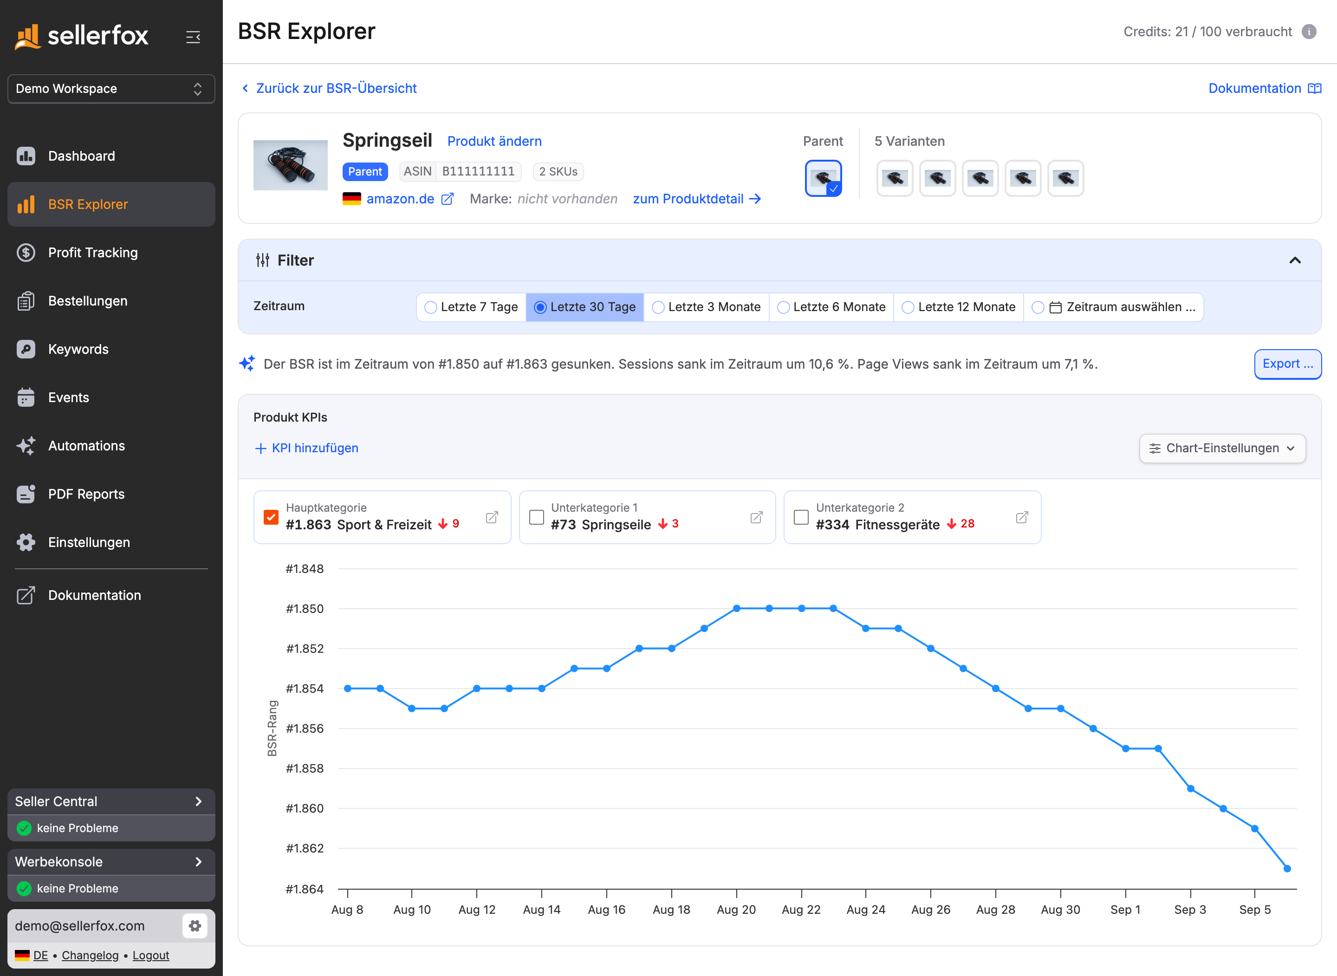Click the credits info icon
This screenshot has width=1337, height=976.
(1309, 32)
